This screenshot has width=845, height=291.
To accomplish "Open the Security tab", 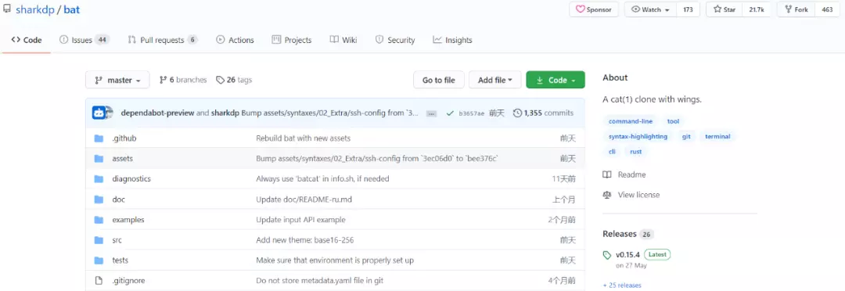I will [x=395, y=40].
